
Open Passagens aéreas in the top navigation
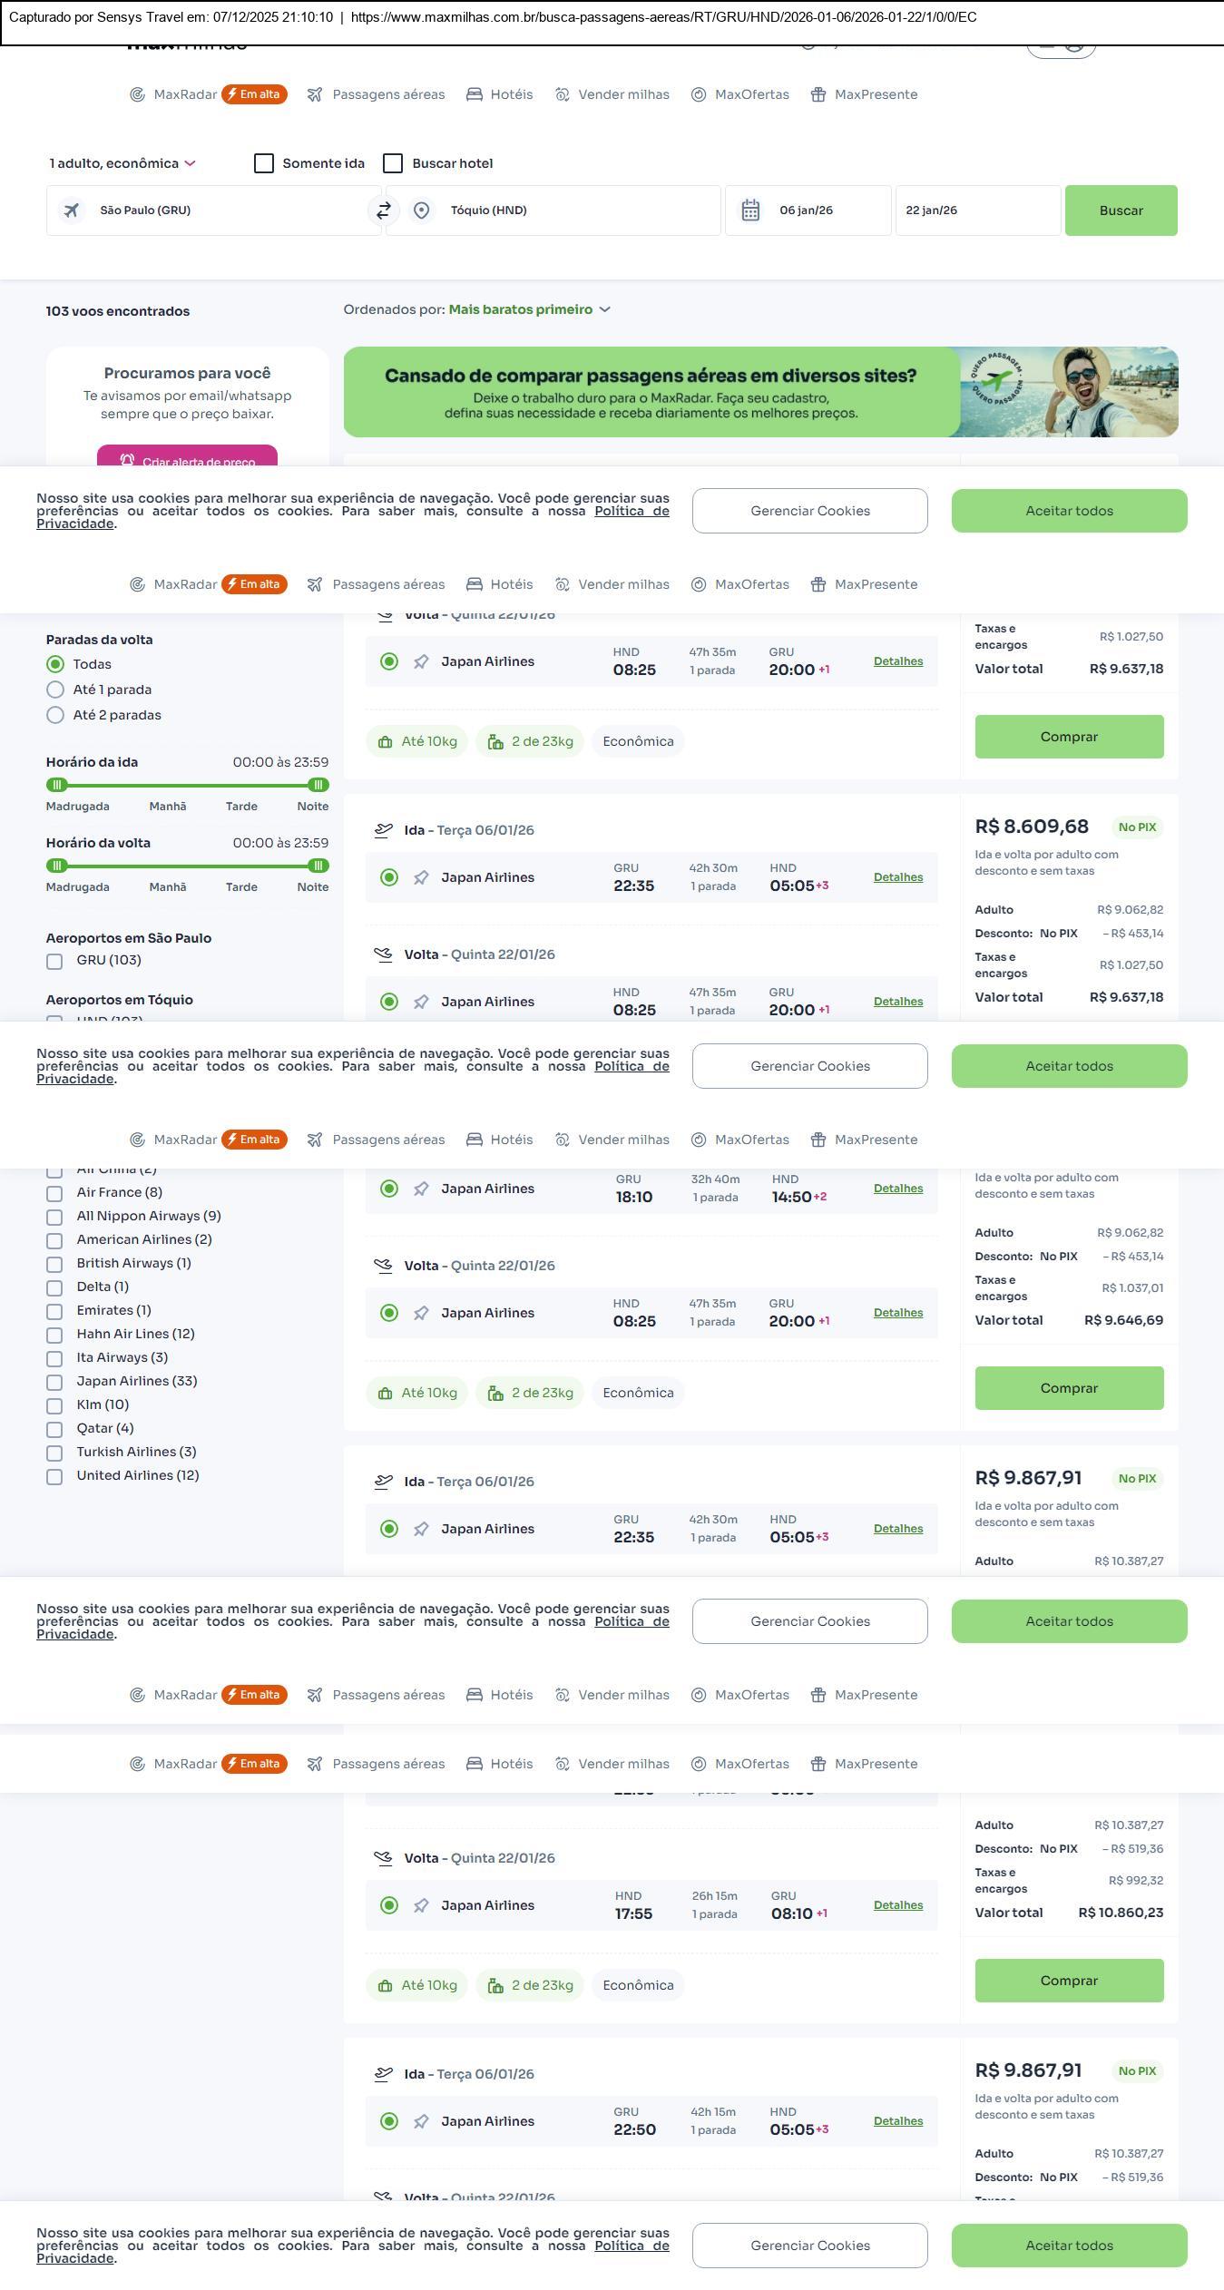tap(387, 94)
